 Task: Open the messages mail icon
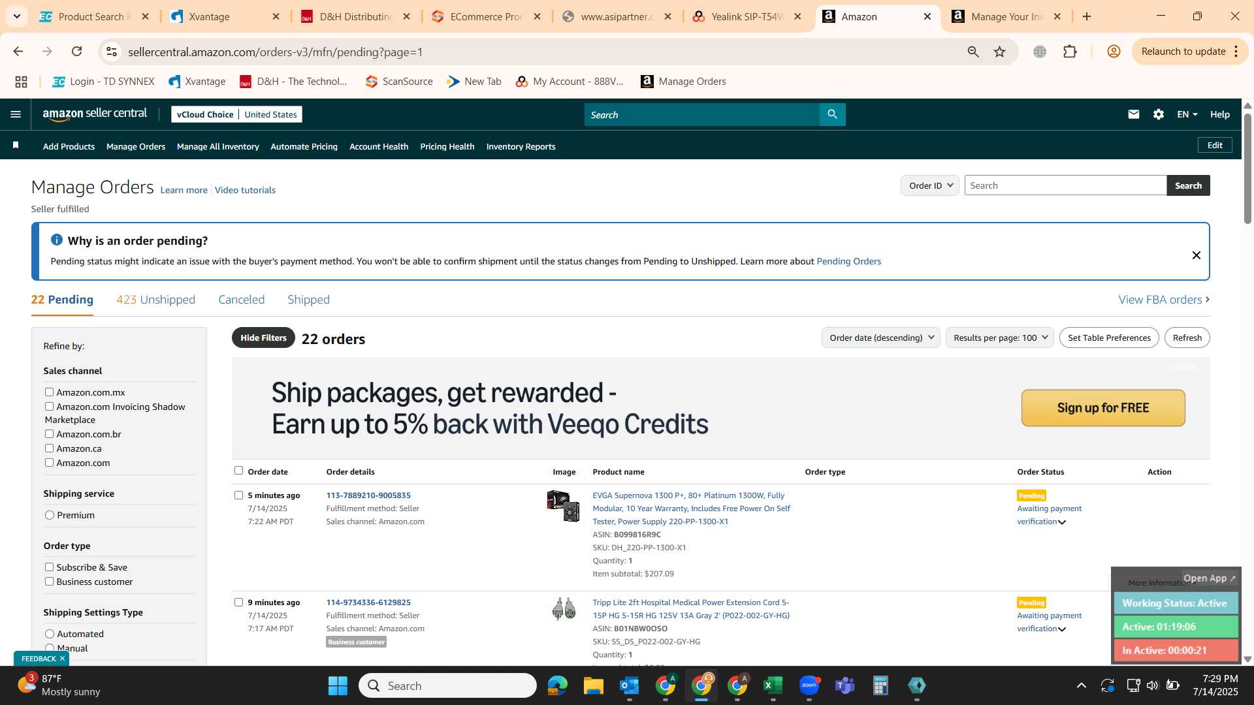(x=1134, y=114)
